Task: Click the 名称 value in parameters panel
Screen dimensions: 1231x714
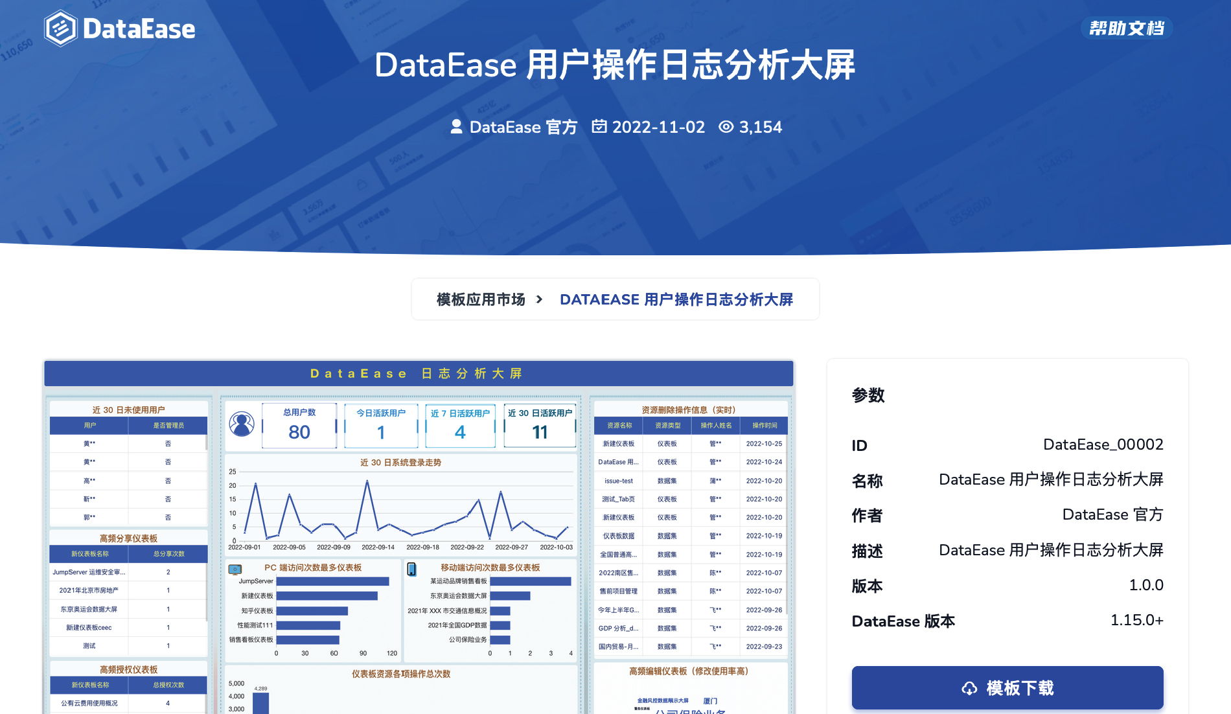Action: tap(1051, 479)
